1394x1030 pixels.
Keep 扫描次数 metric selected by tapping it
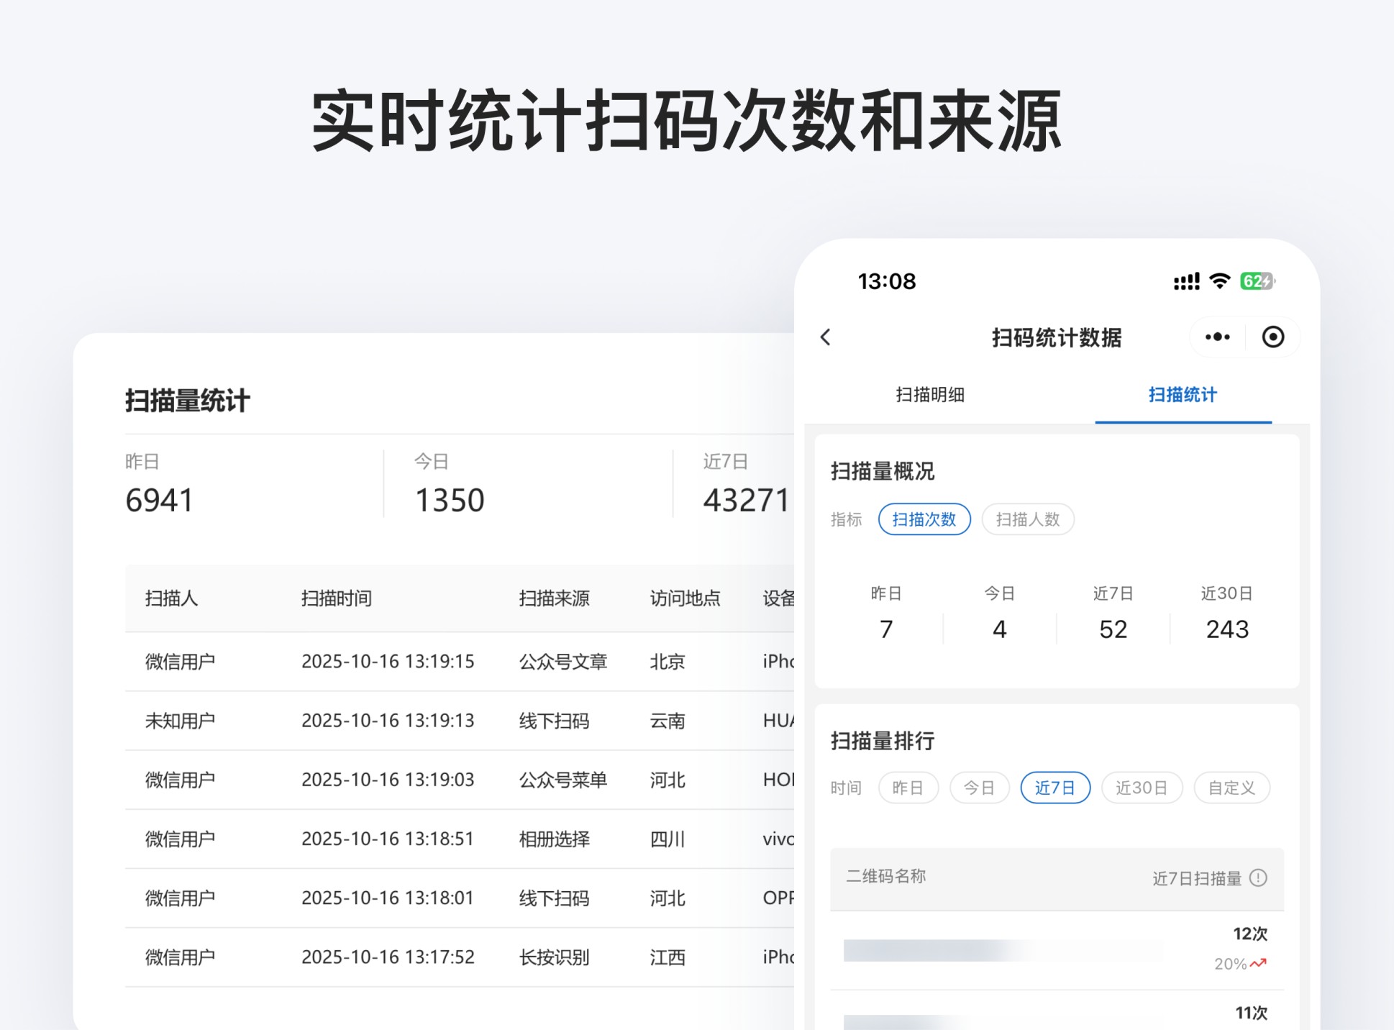[x=924, y=519]
